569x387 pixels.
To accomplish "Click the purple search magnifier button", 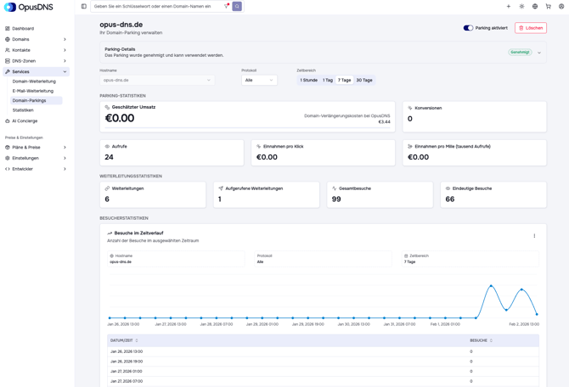I will tap(237, 6).
